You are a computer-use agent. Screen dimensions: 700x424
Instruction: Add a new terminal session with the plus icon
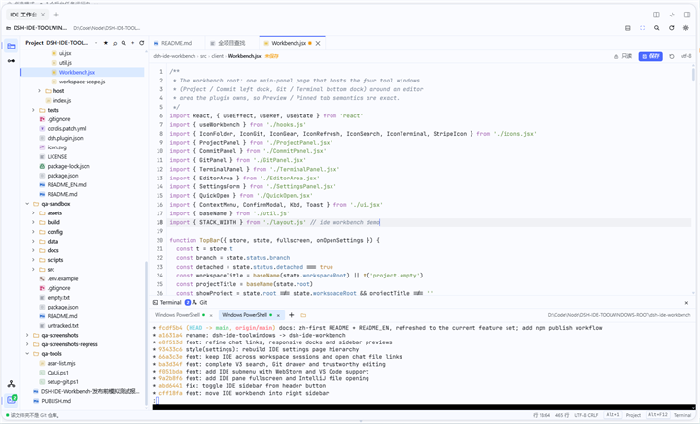pos(291,315)
